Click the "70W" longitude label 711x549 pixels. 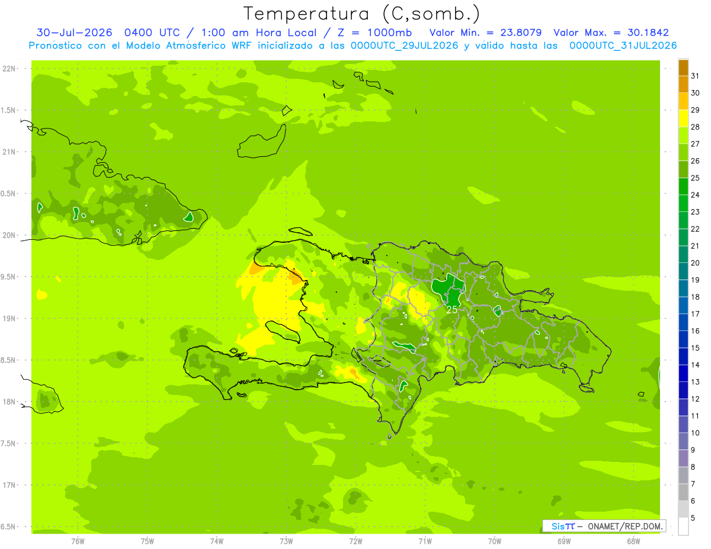click(x=495, y=541)
